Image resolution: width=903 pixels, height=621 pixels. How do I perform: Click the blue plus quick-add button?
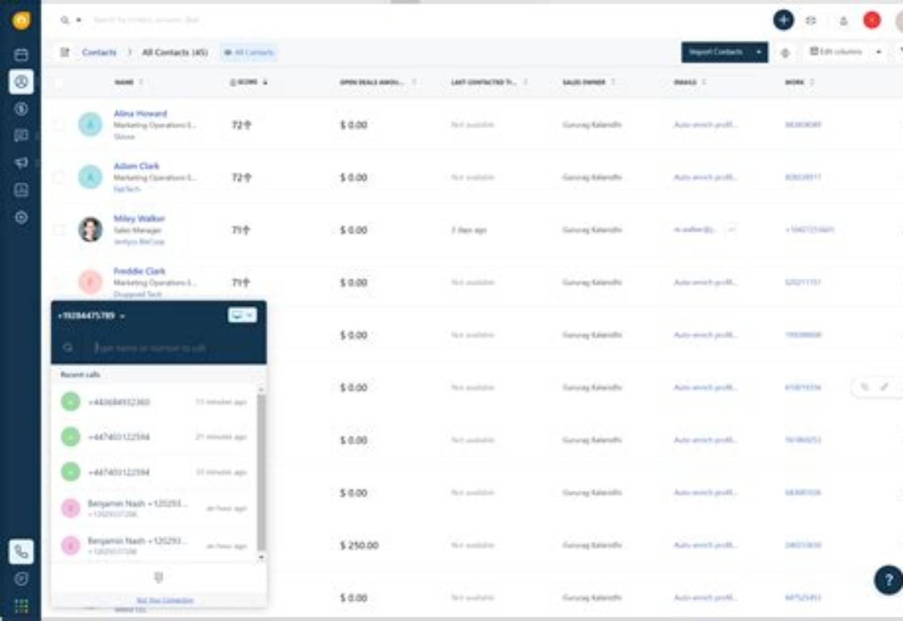pyautogui.click(x=783, y=20)
